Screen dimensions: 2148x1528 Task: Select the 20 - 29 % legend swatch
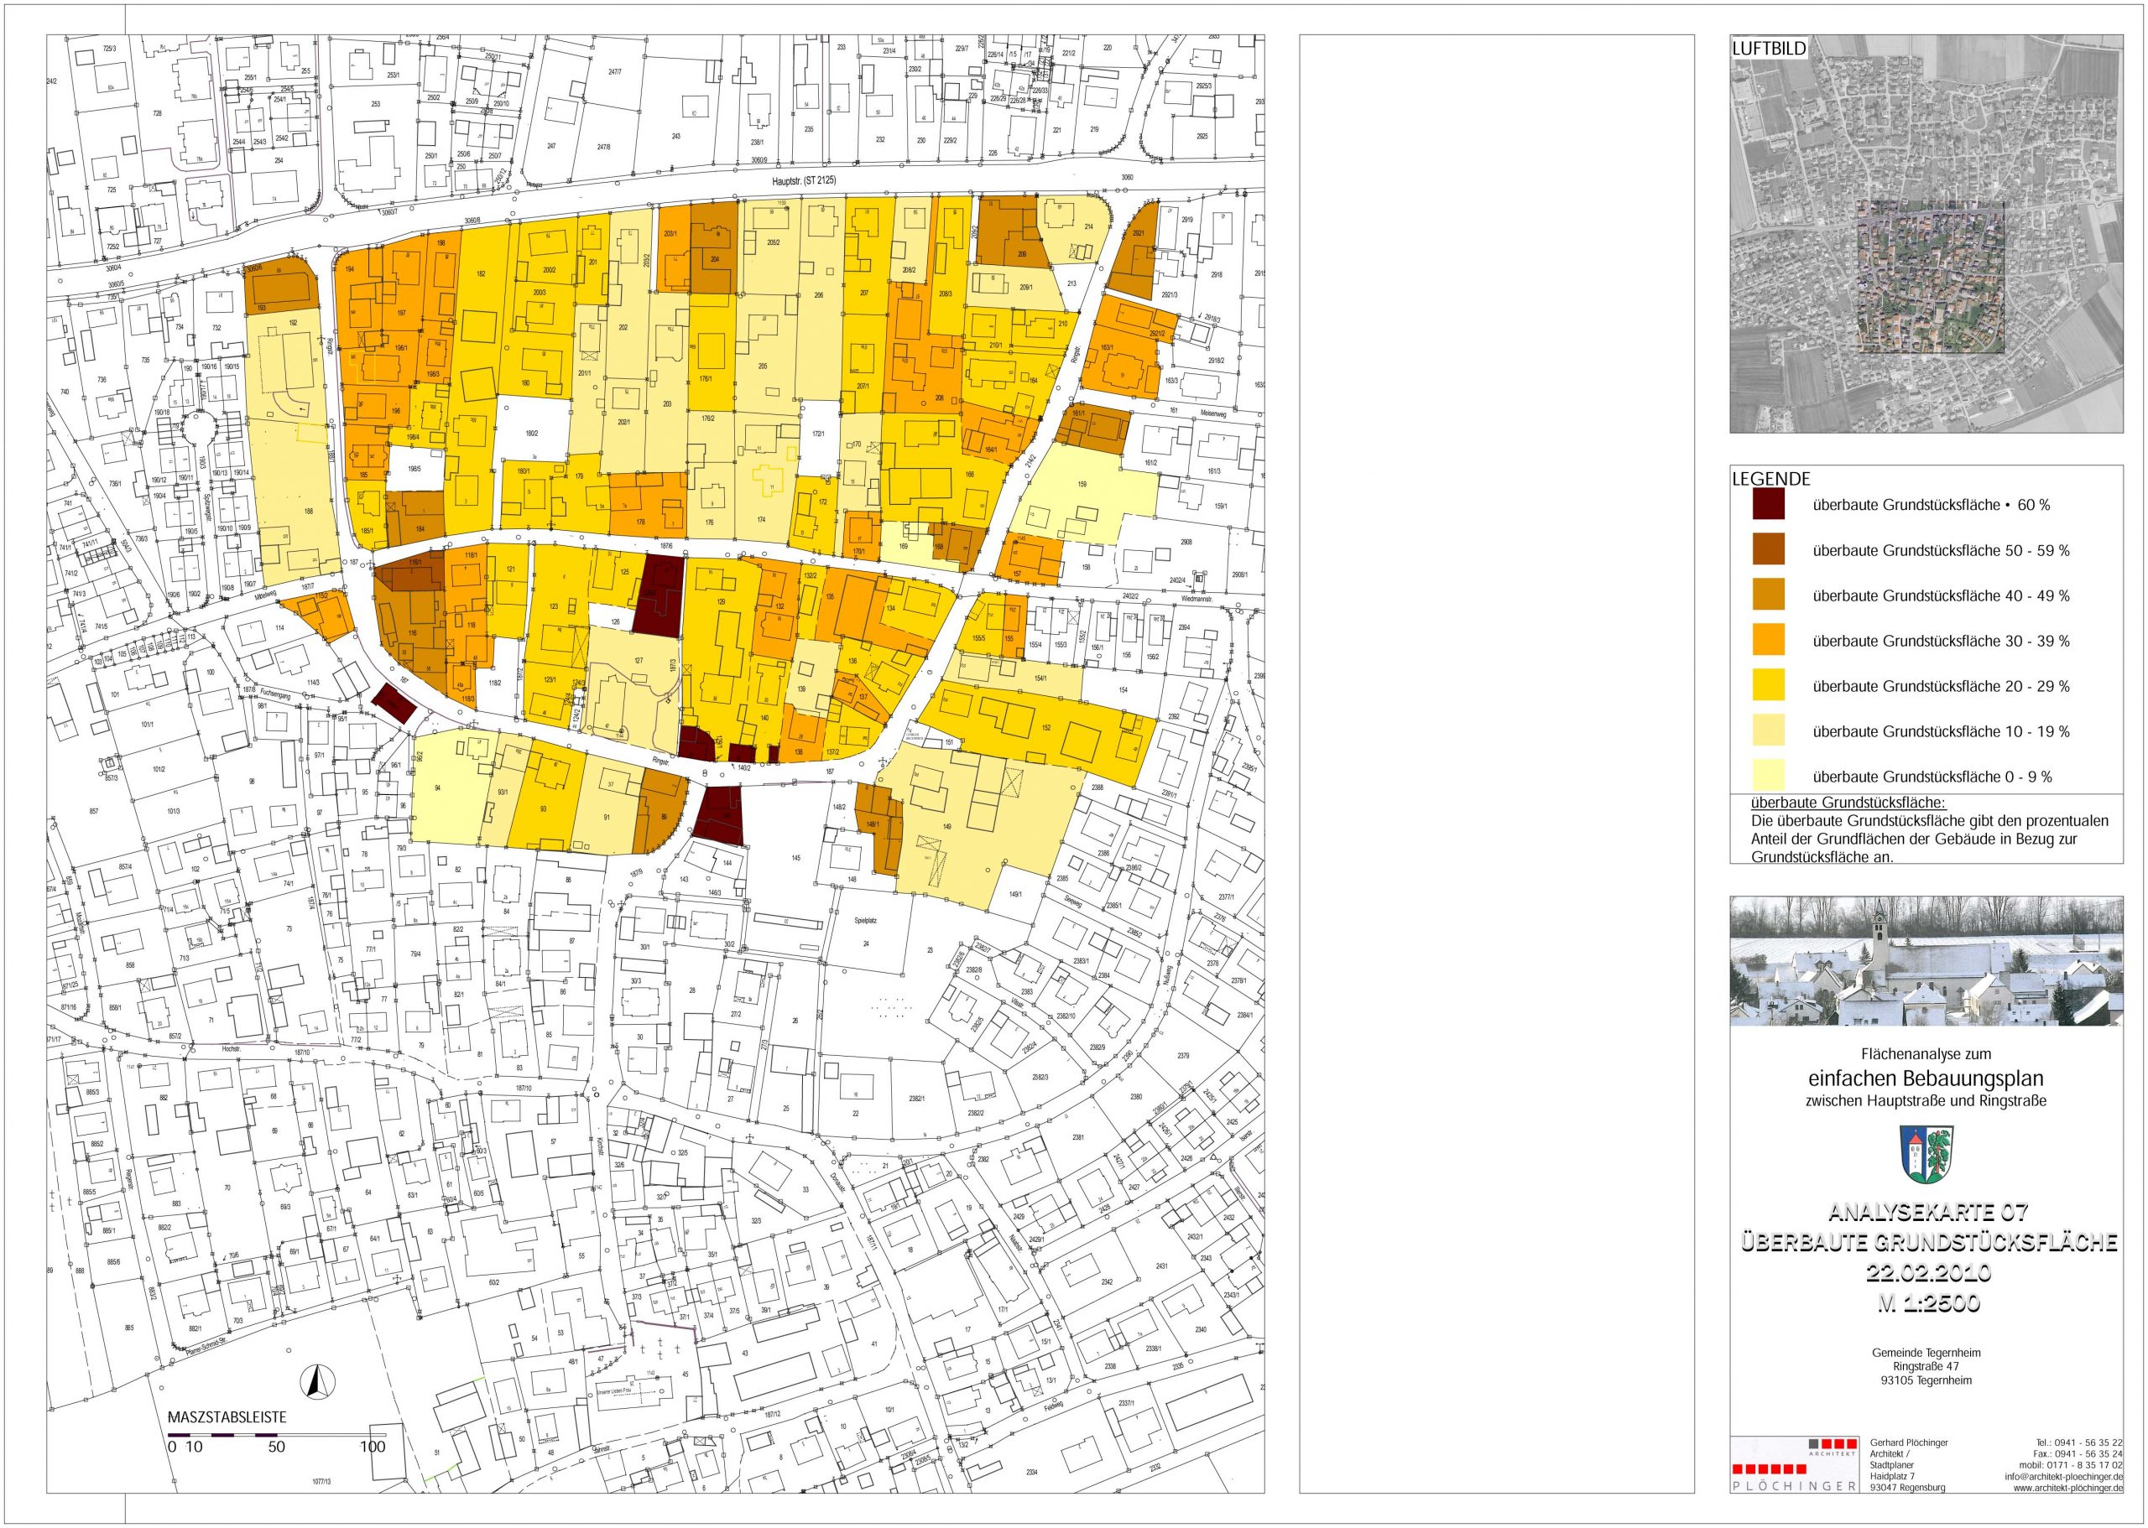coord(1768,686)
